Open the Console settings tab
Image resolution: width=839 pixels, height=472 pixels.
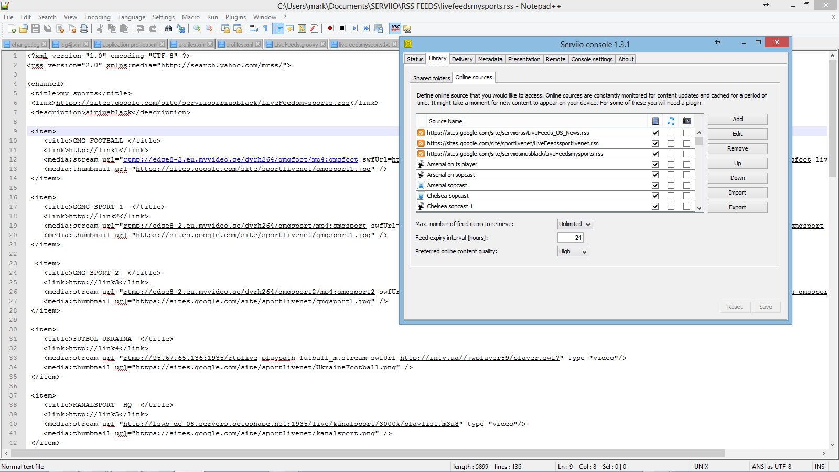[x=591, y=59]
